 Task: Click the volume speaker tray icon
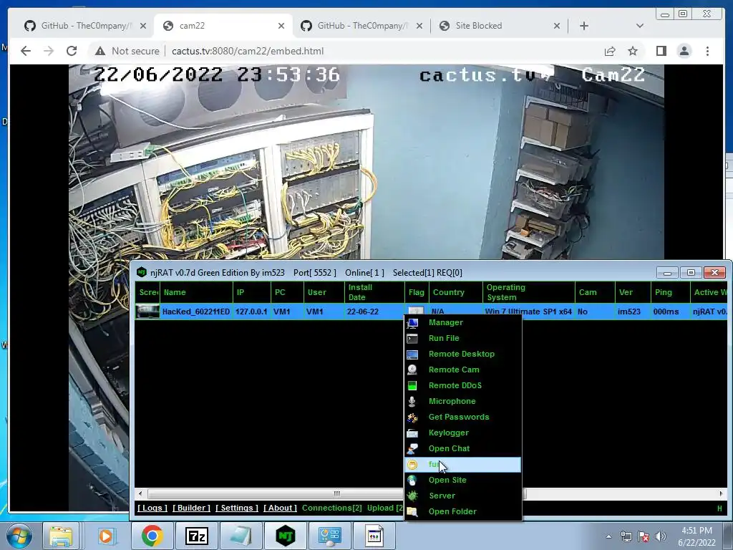pos(661,536)
